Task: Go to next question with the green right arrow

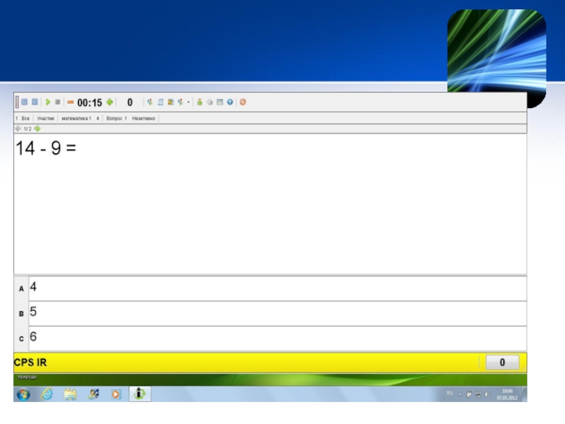Action: [37, 129]
